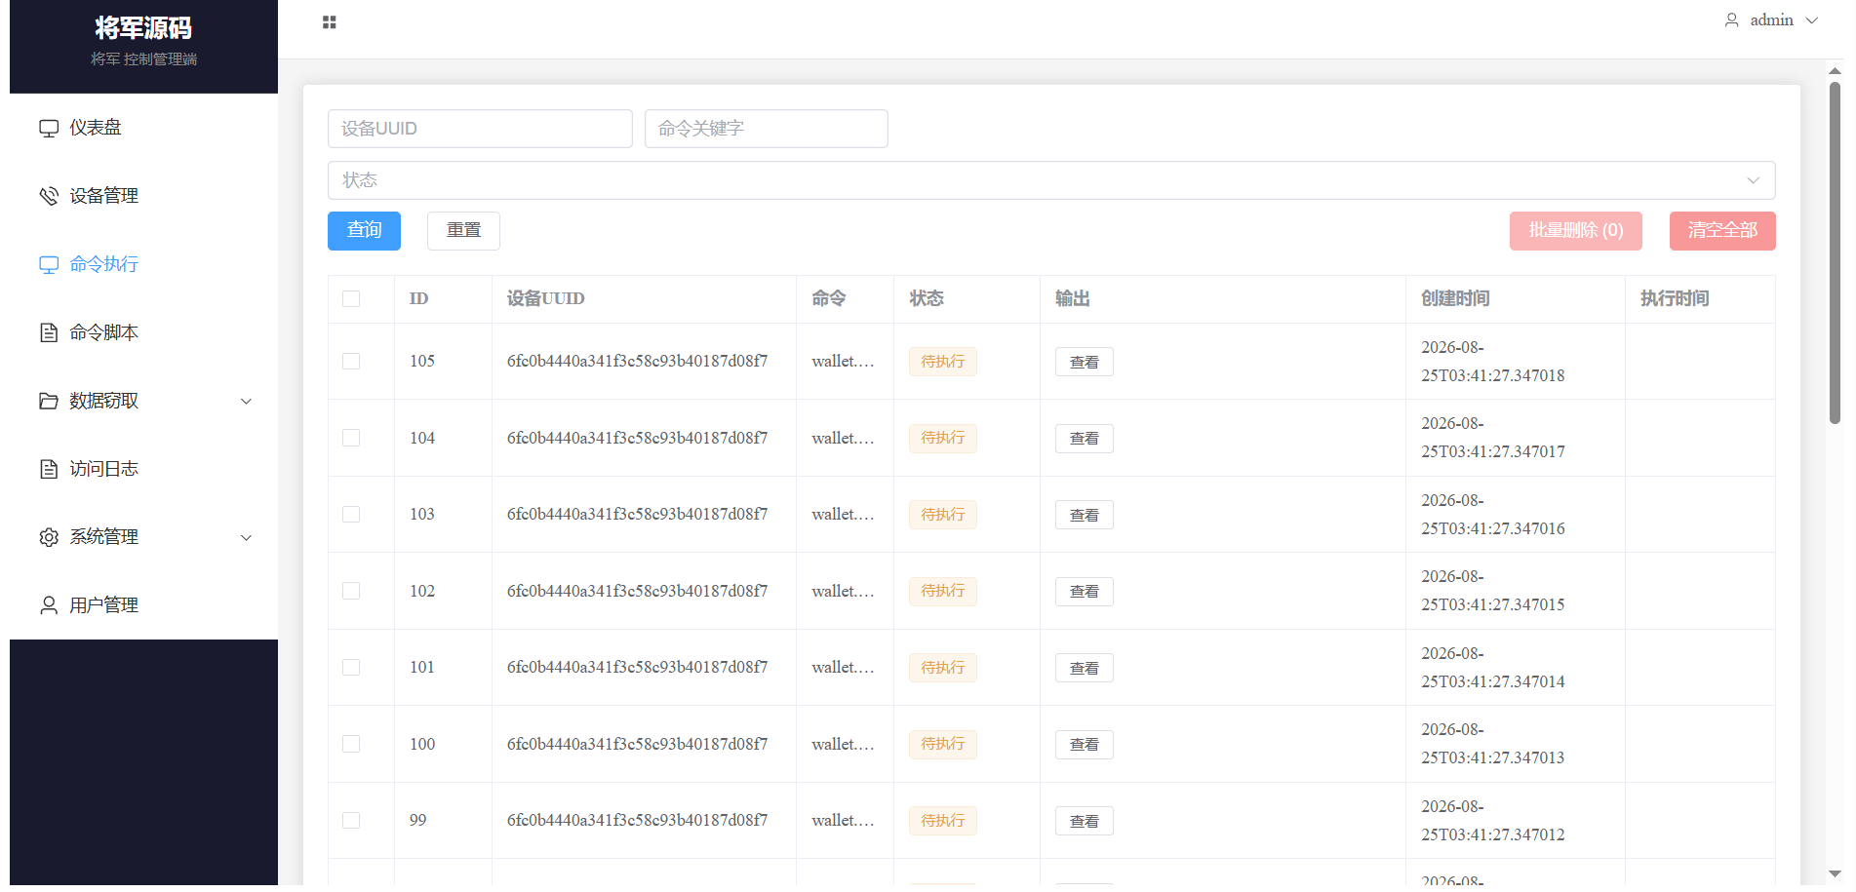Click the 清空全部 button
Screen dimensions: 1856x892
coord(1722,231)
